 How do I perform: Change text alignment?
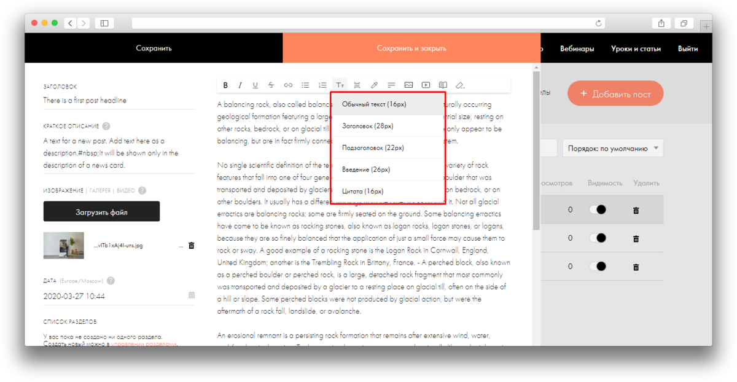click(x=391, y=85)
